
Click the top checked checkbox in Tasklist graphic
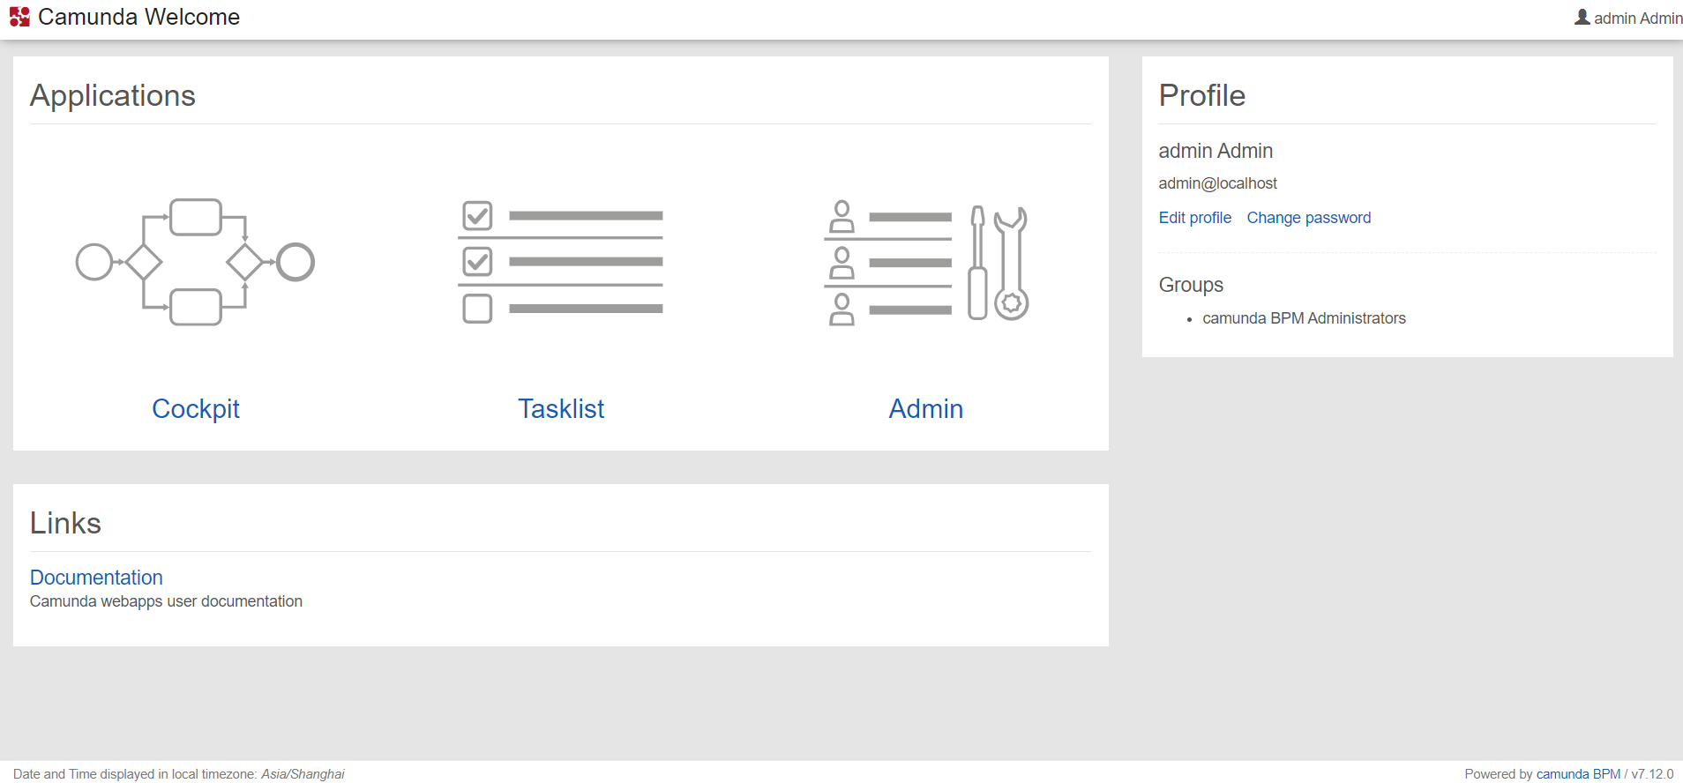click(477, 215)
